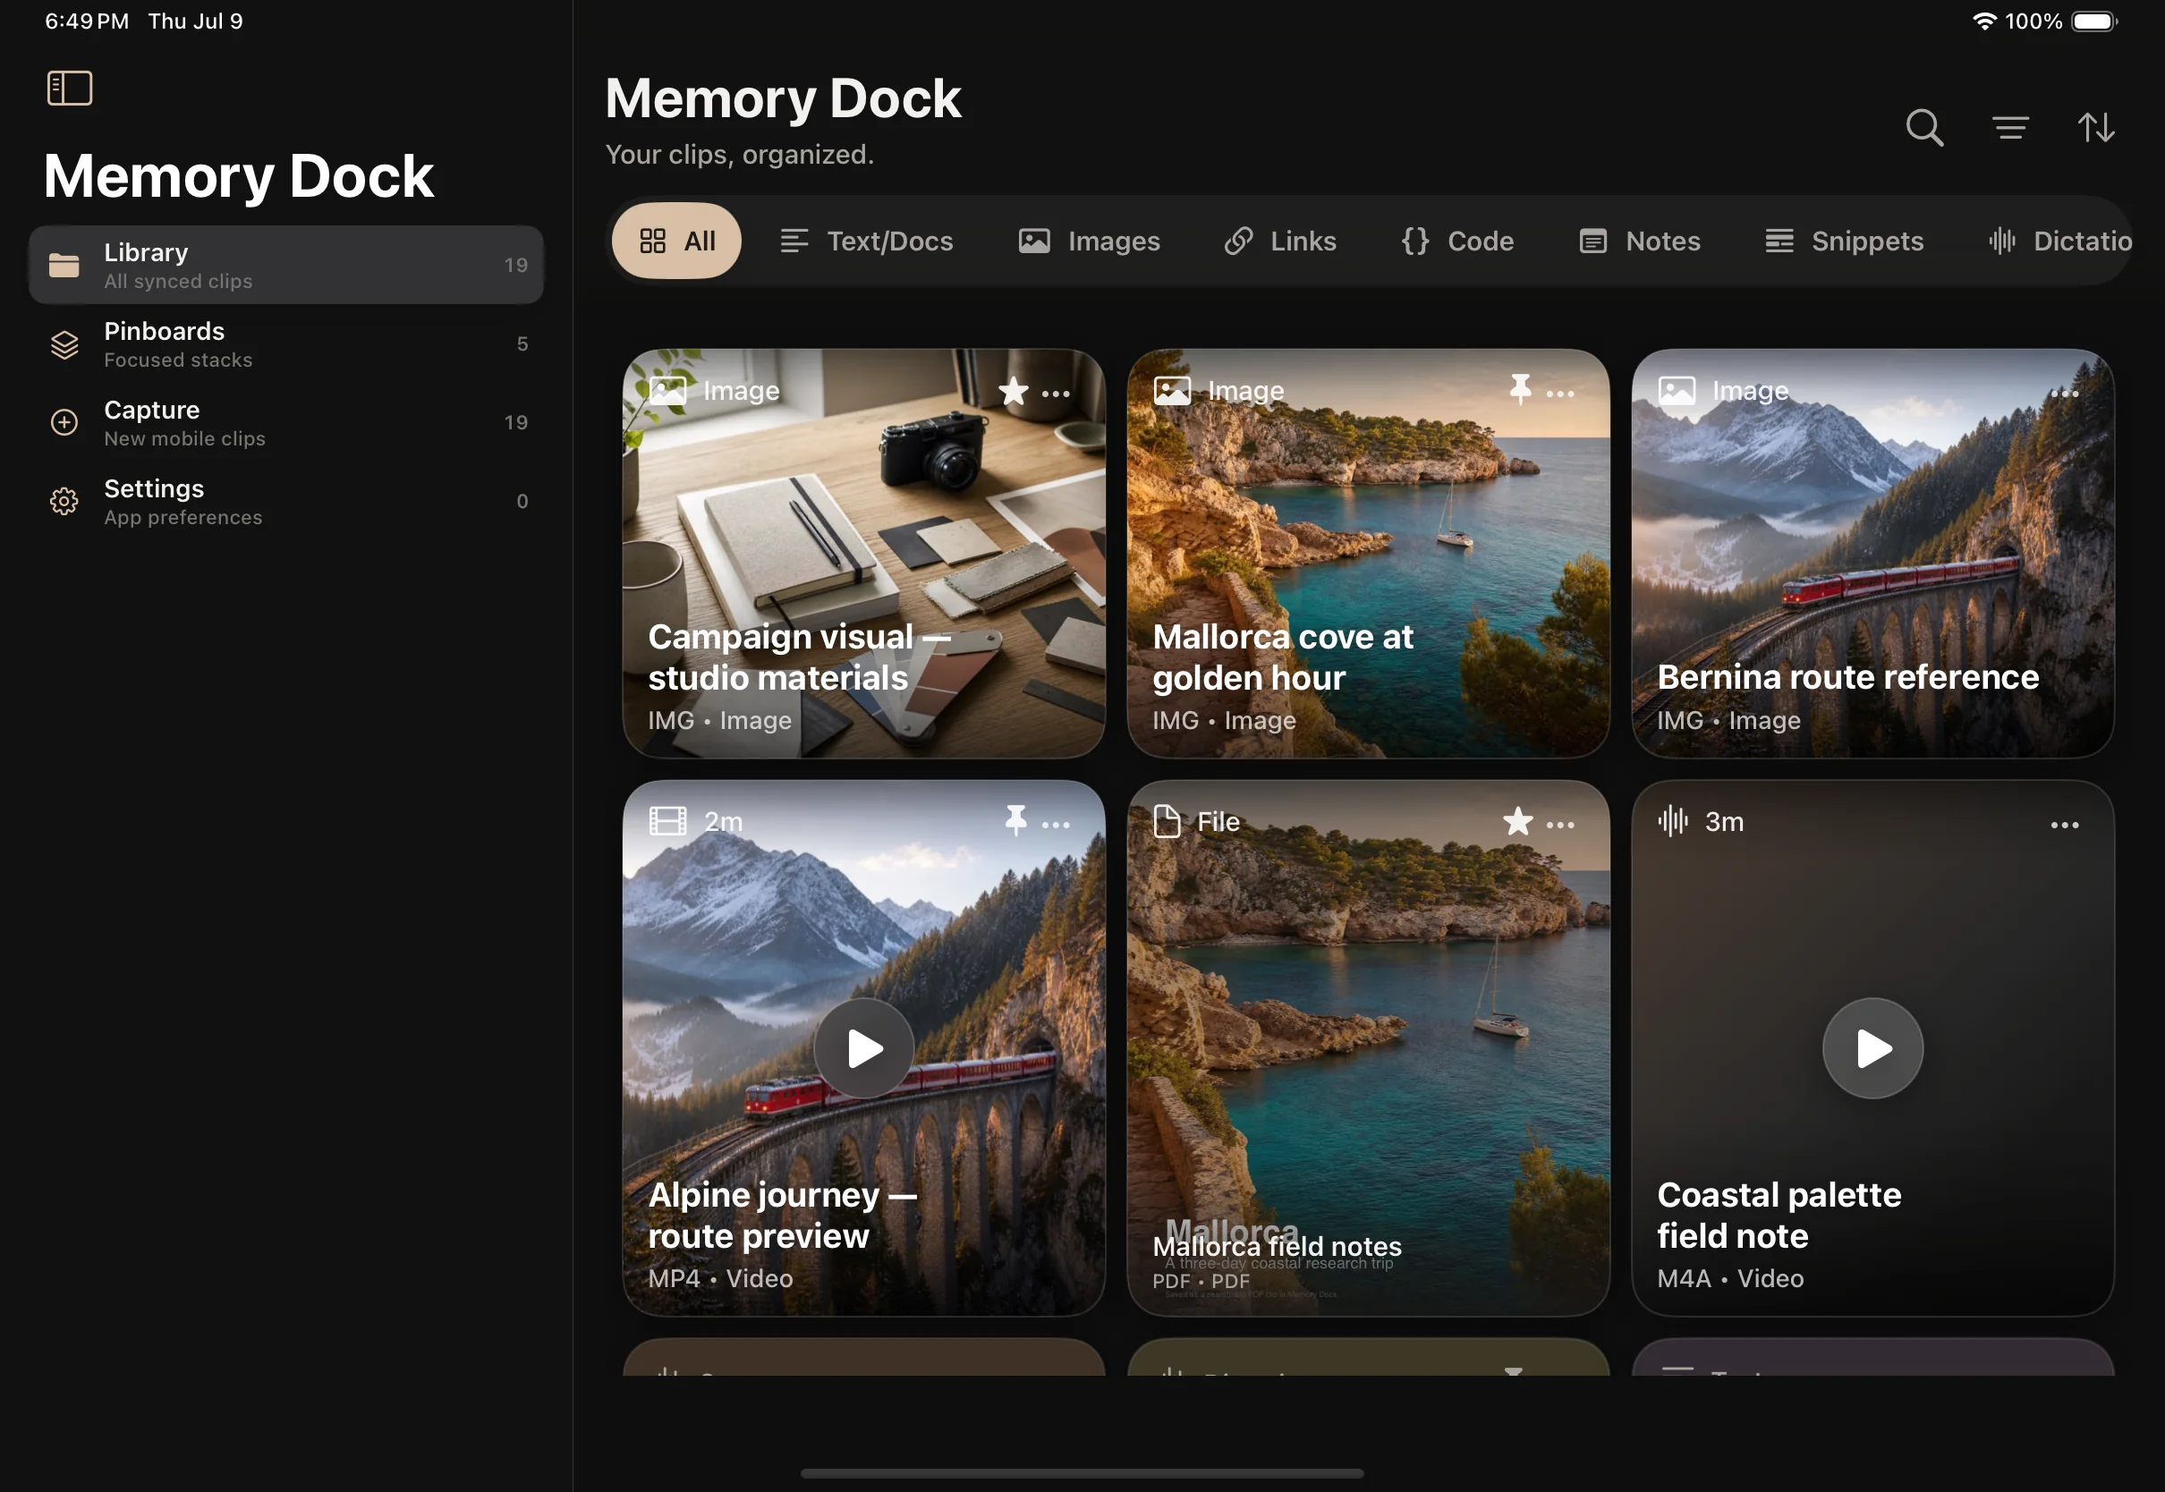Switch to the Notes tab

tap(1640, 242)
